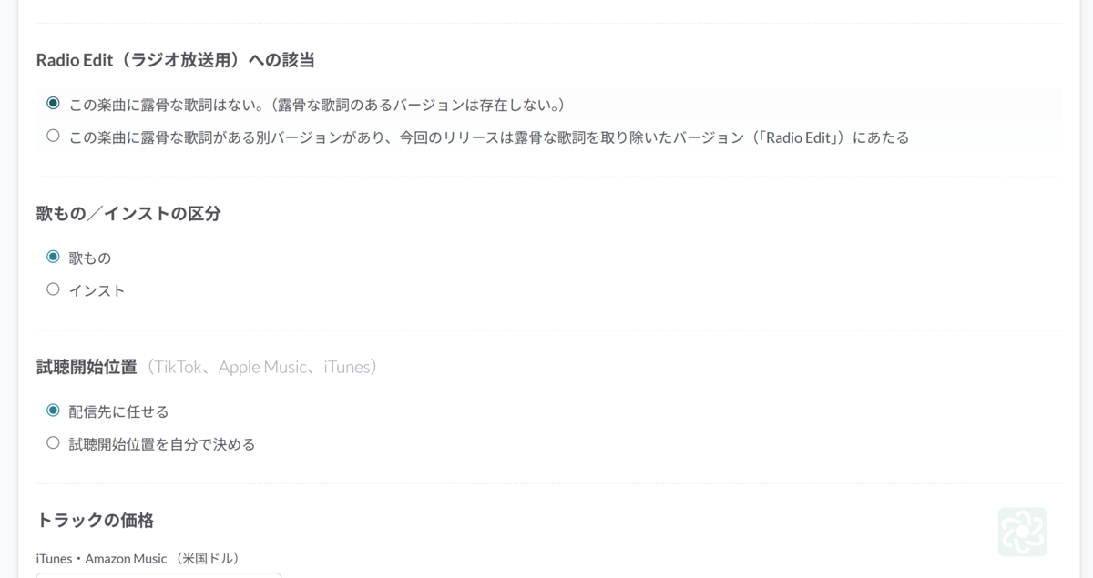Click the '試聴開始位置' heading
This screenshot has height=578, width=1093.
coord(87,367)
